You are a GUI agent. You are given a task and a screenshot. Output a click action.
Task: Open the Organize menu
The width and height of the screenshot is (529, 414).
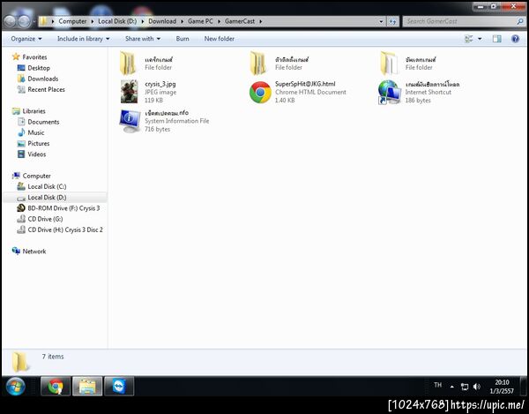[26, 39]
